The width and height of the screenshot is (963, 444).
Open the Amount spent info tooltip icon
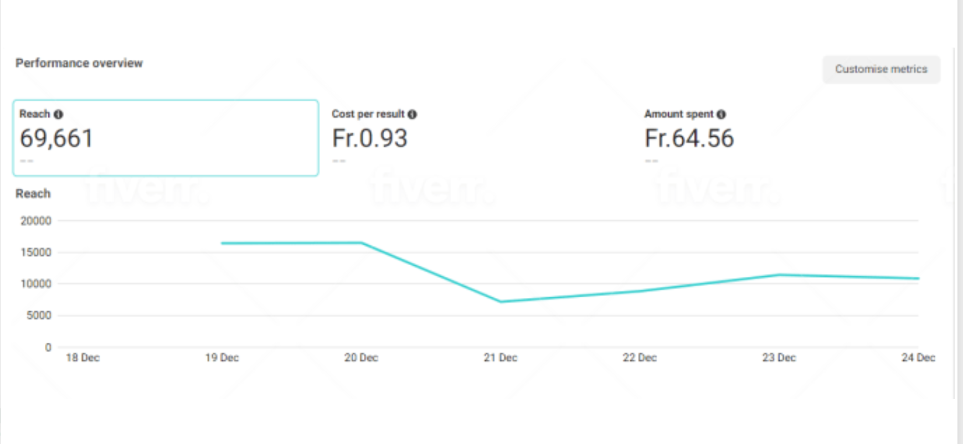tap(721, 115)
